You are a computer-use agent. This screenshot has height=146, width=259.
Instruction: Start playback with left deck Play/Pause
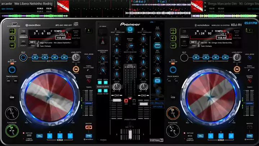coord(12,131)
